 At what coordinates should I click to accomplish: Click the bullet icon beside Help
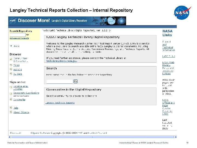(11, 108)
